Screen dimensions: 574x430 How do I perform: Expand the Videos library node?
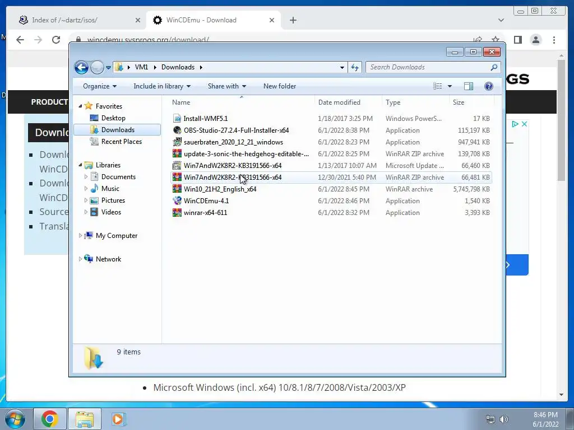[86, 212]
